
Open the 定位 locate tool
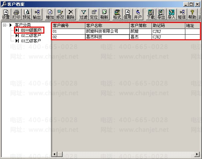pyautogui.click(x=94, y=14)
